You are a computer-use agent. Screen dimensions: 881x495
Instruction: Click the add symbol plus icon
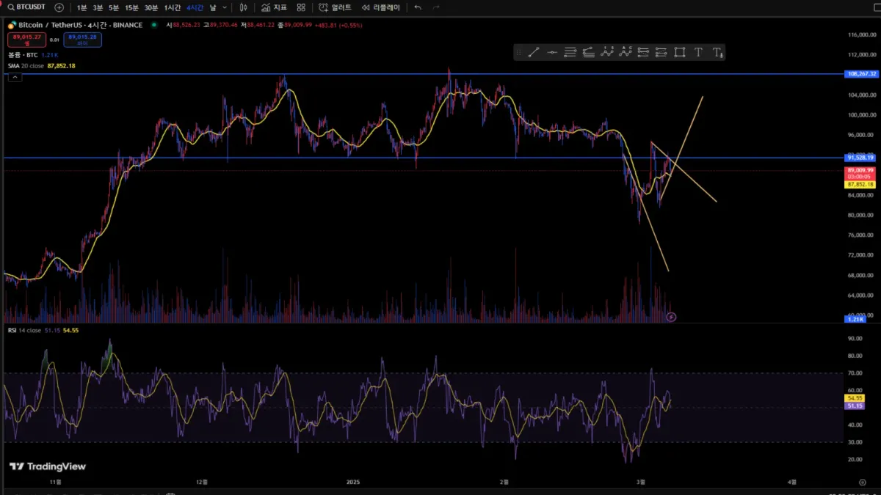pos(59,7)
